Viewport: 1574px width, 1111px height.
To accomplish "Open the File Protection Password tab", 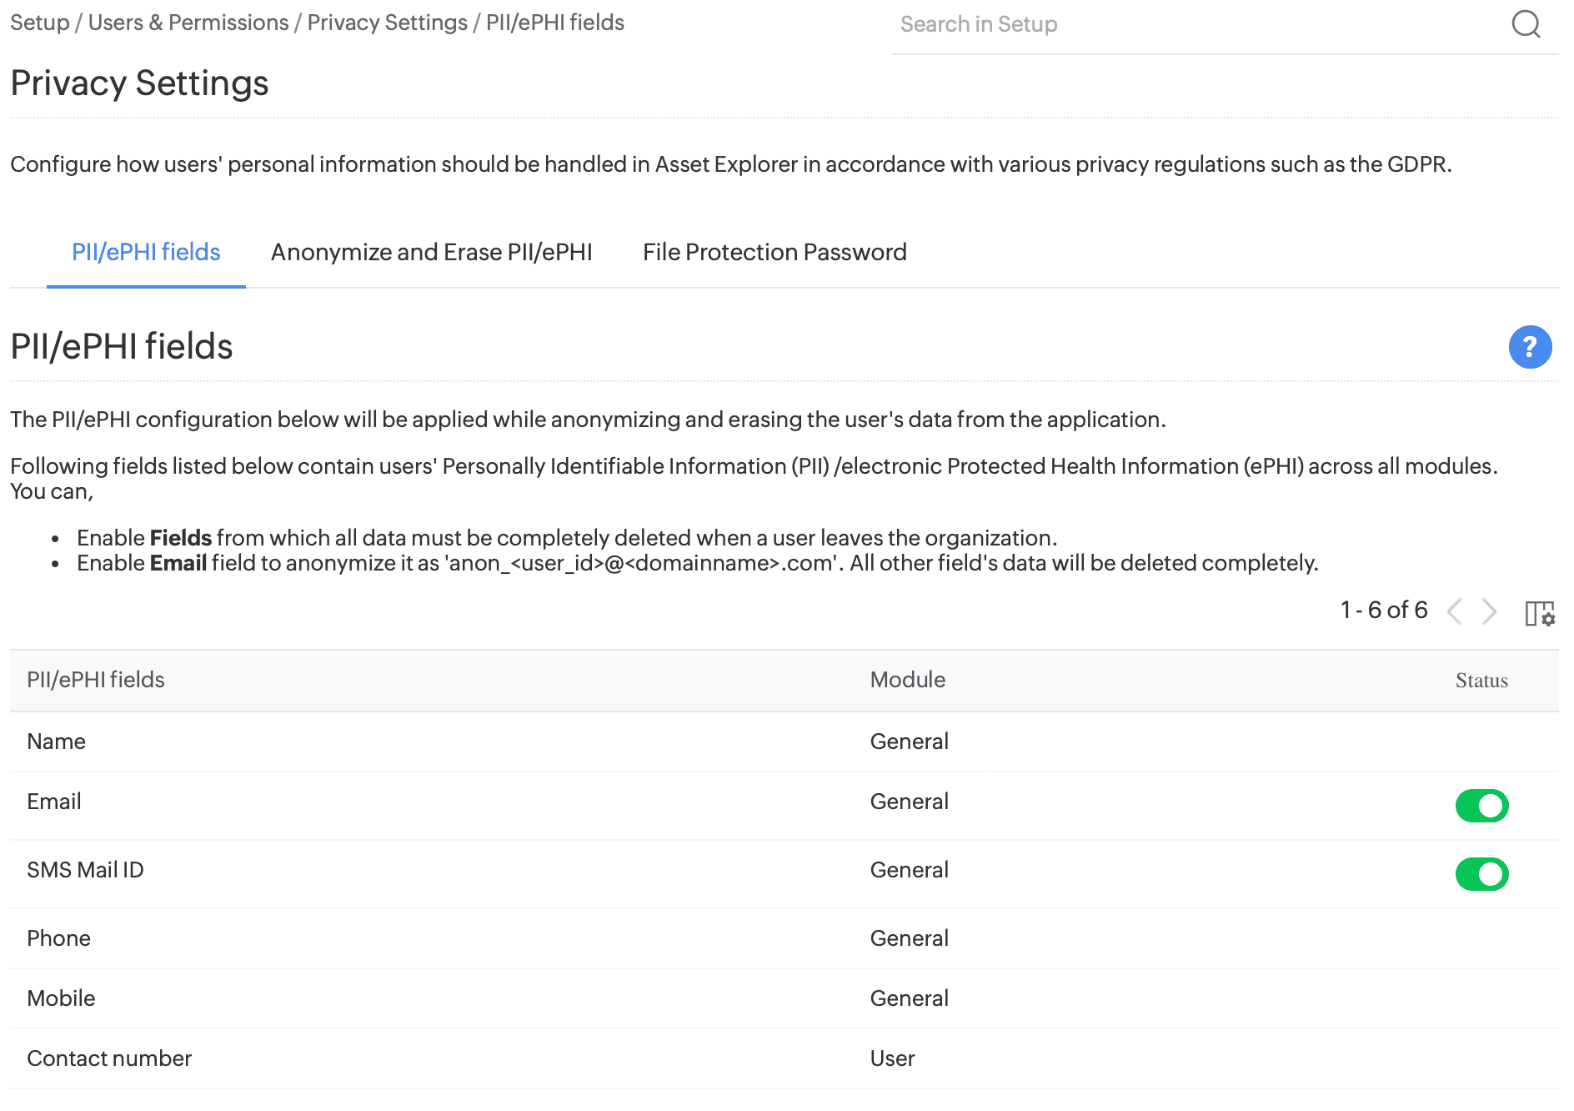I will (x=774, y=252).
